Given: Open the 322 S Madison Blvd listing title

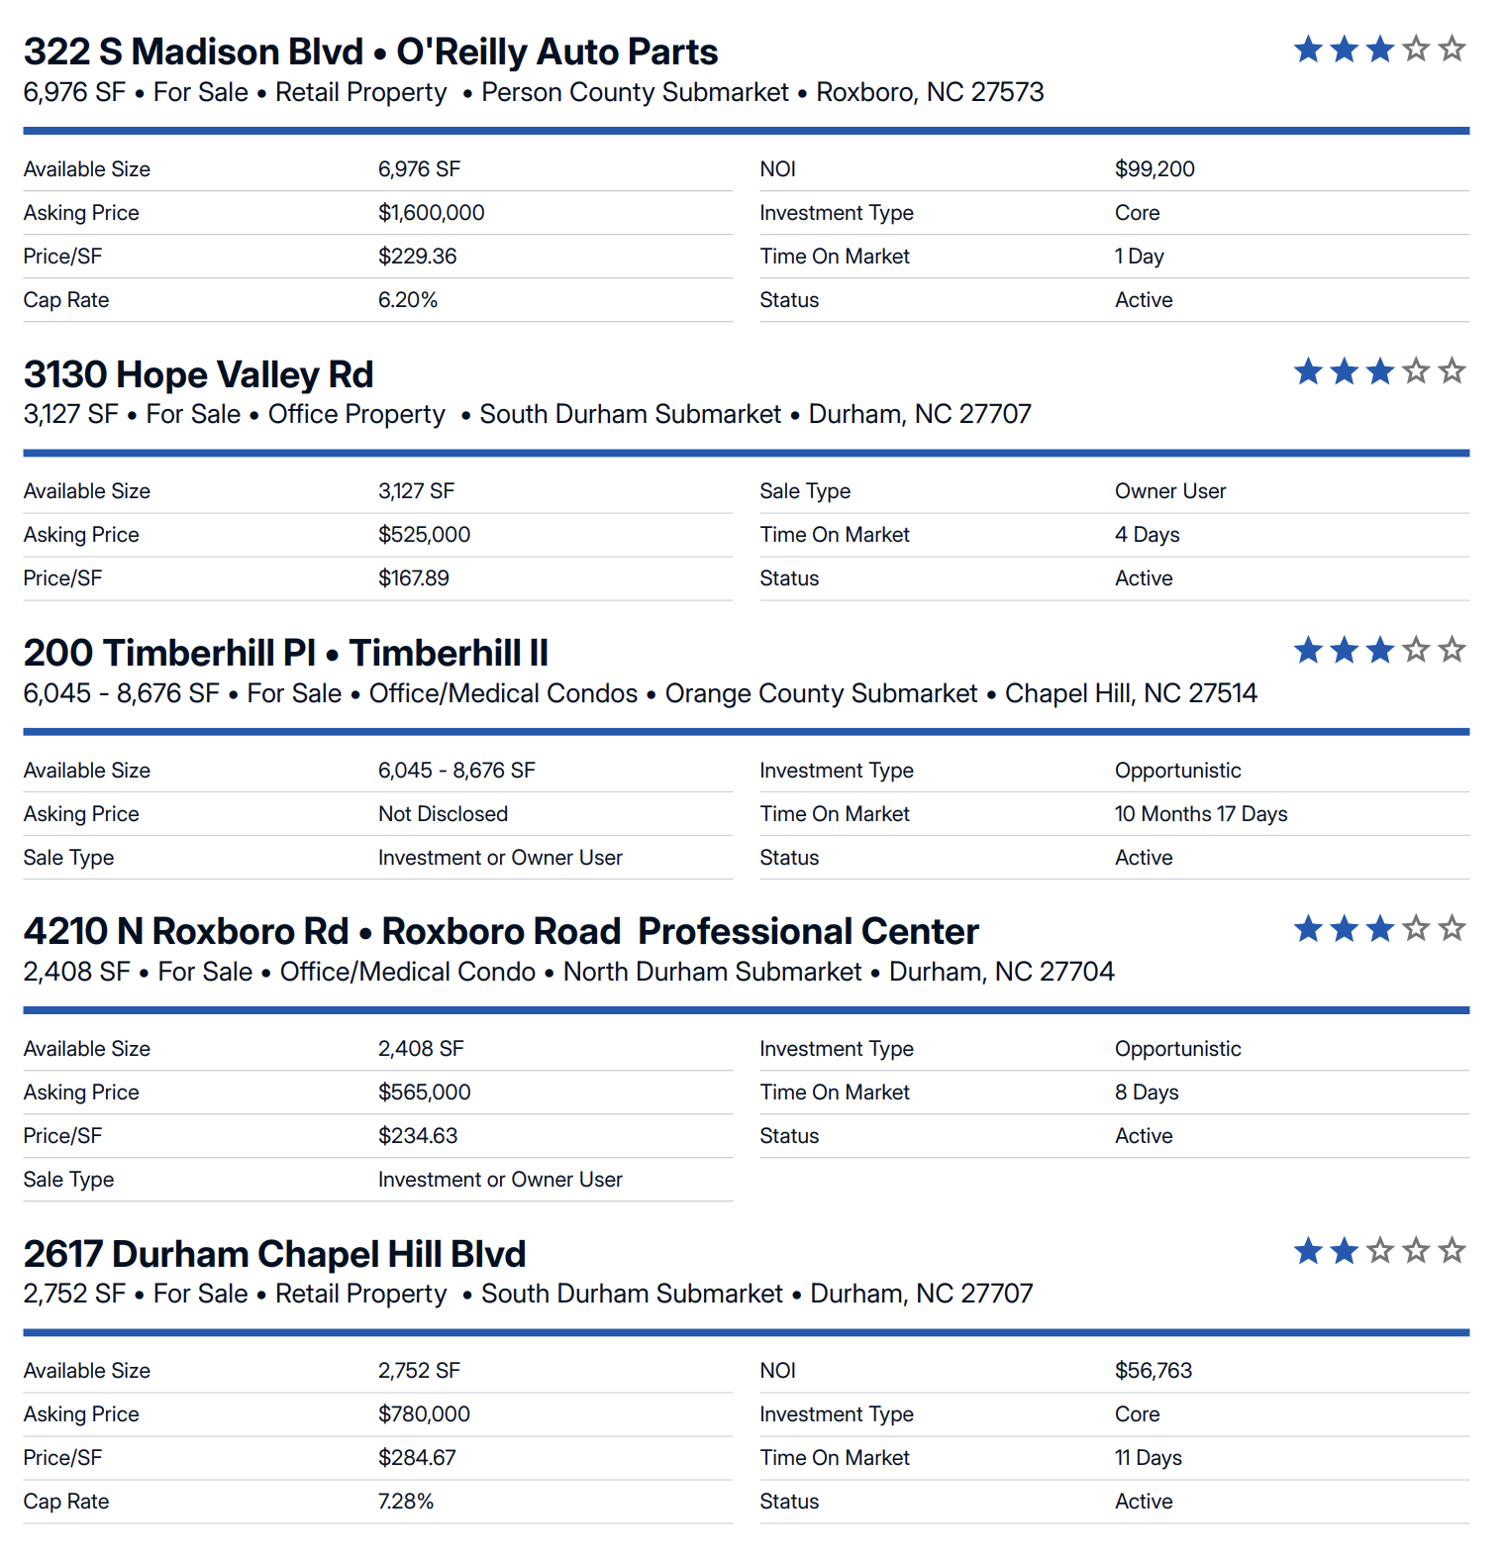Looking at the screenshot, I should click(x=370, y=52).
